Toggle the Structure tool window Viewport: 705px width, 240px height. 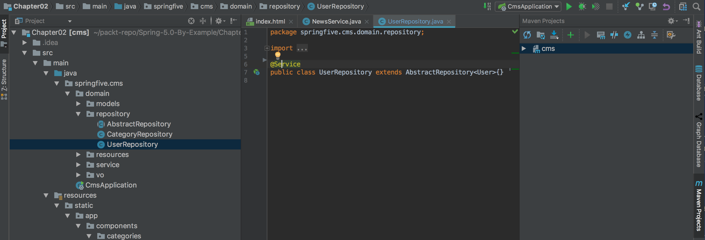(x=4, y=75)
